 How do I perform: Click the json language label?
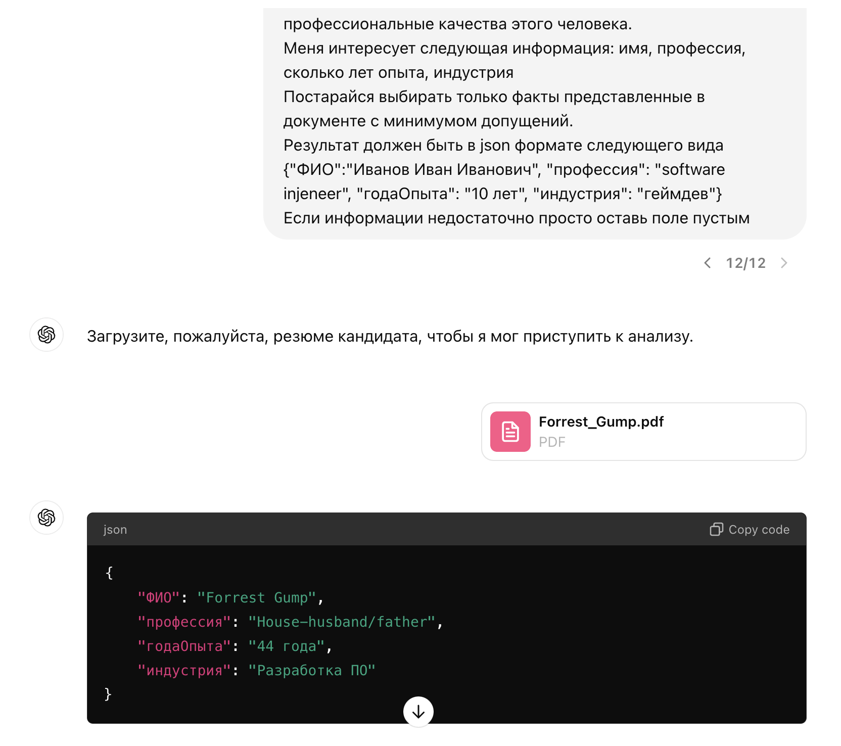click(x=115, y=529)
